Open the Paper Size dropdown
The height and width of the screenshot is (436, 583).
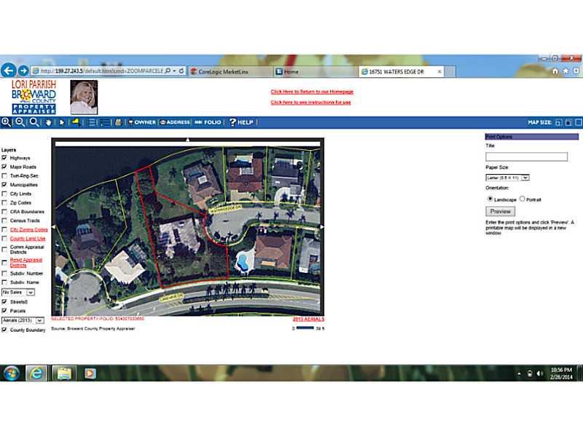click(507, 177)
